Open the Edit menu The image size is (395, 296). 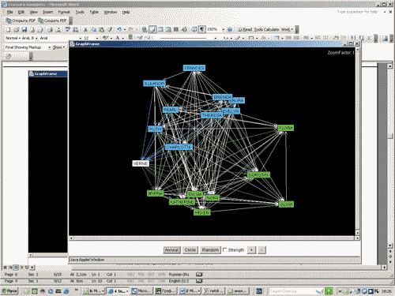pos(21,12)
